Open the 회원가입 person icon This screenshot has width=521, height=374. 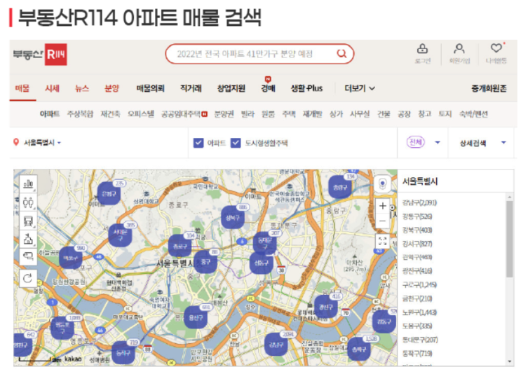tap(459, 49)
